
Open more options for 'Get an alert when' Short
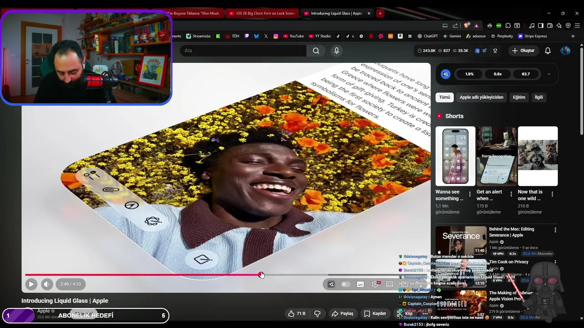tap(511, 194)
